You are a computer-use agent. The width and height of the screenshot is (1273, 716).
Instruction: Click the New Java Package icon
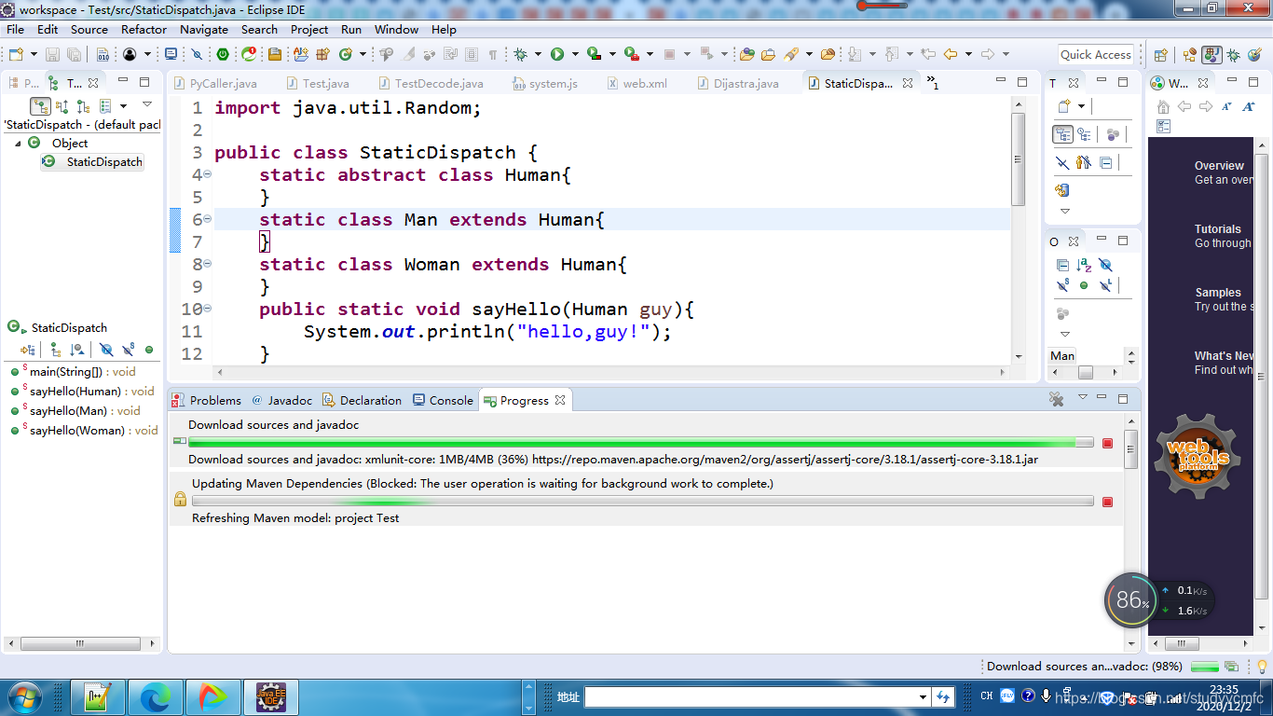coord(322,55)
